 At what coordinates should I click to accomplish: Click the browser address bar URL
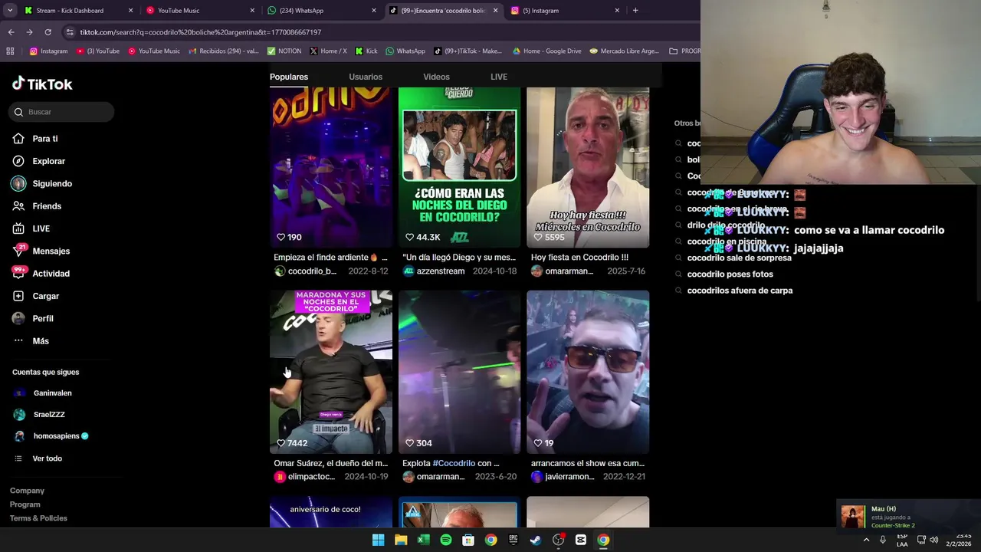point(201,32)
